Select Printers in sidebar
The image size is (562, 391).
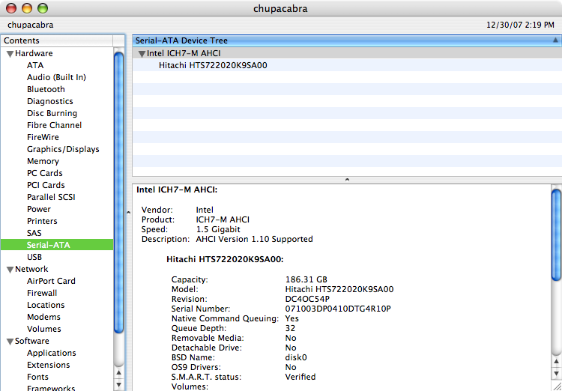click(42, 221)
